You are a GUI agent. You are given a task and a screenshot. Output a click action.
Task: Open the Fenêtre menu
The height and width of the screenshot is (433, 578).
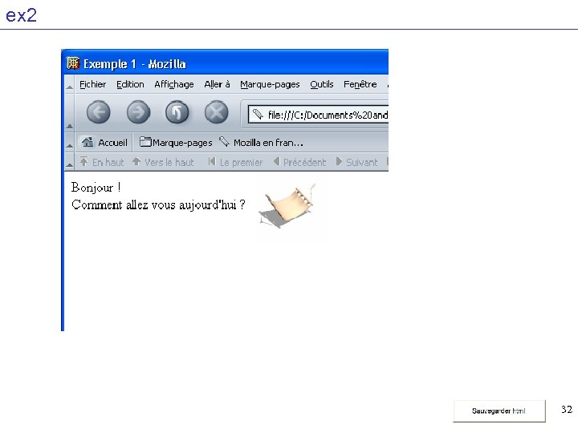pos(360,84)
